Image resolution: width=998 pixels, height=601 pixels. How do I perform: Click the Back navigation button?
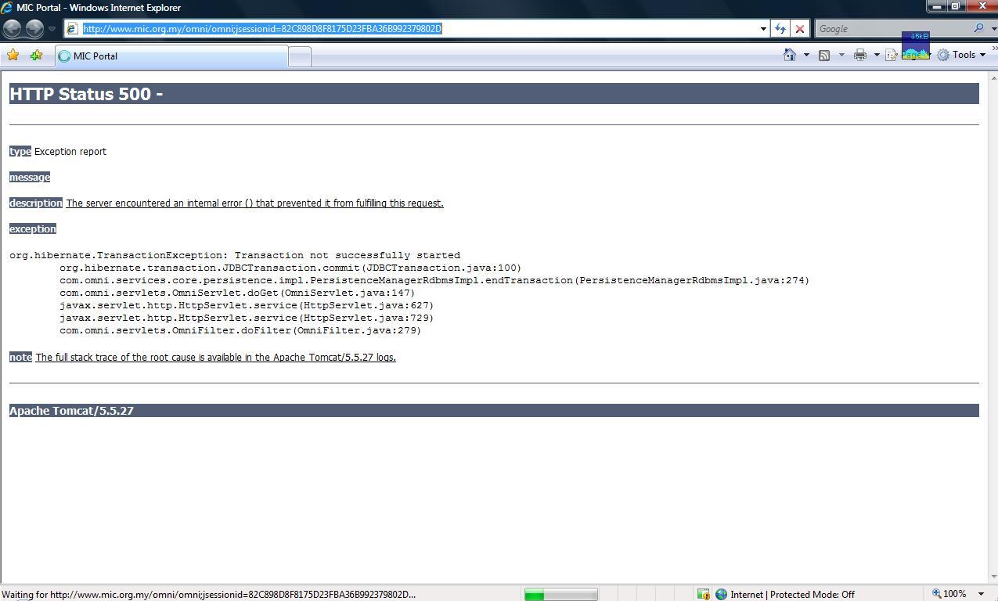point(13,29)
